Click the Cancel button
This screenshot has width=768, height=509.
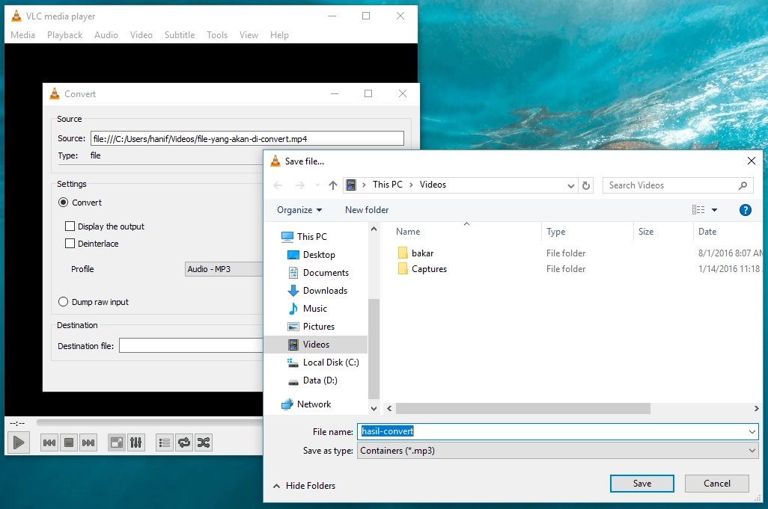tap(716, 484)
